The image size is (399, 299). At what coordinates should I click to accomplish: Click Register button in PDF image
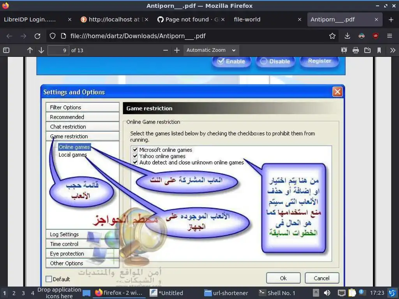coord(320,61)
